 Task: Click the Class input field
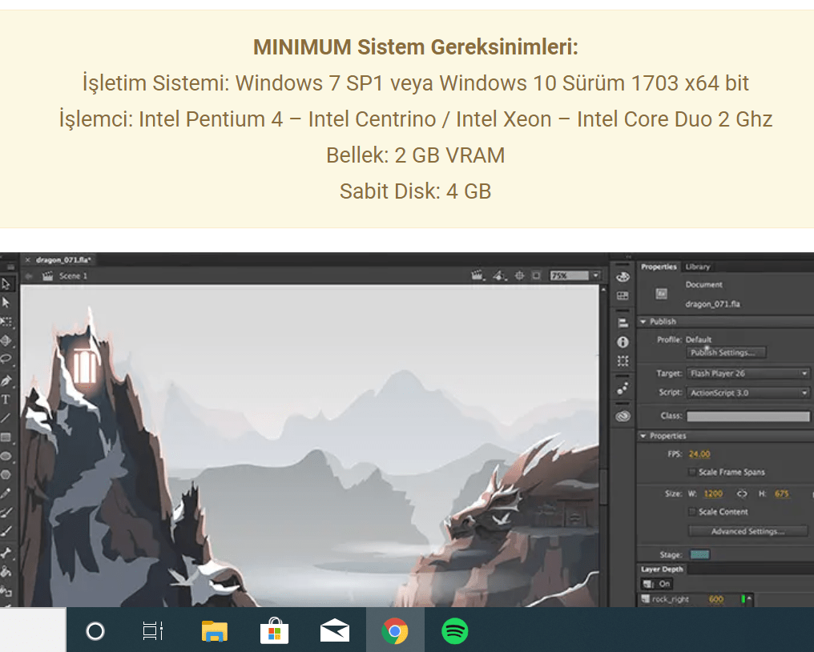click(x=748, y=416)
